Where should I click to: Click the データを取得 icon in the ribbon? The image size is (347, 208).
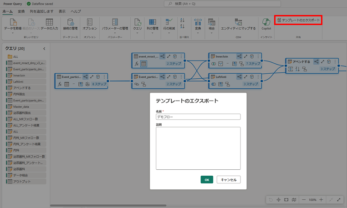click(13, 22)
